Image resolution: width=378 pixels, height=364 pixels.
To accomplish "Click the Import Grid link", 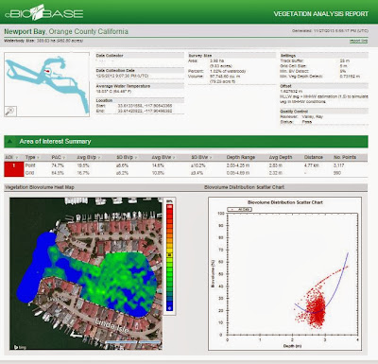I will pyautogui.click(x=358, y=41).
